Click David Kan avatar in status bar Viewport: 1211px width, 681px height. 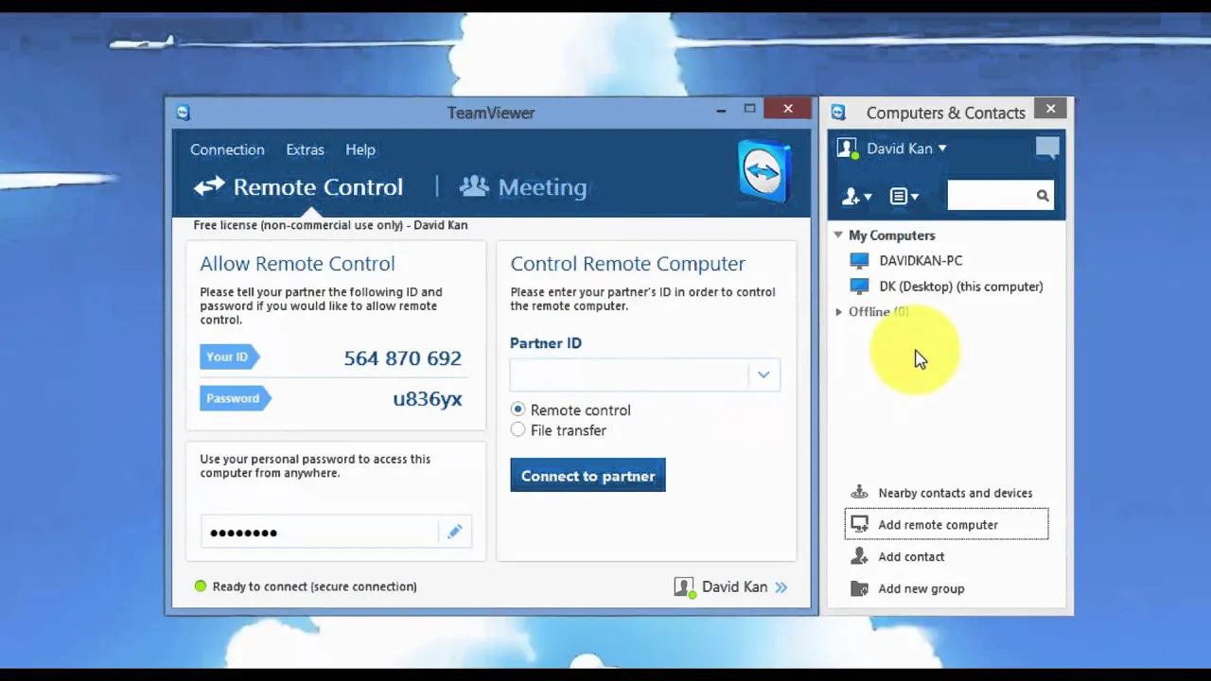pos(685,586)
